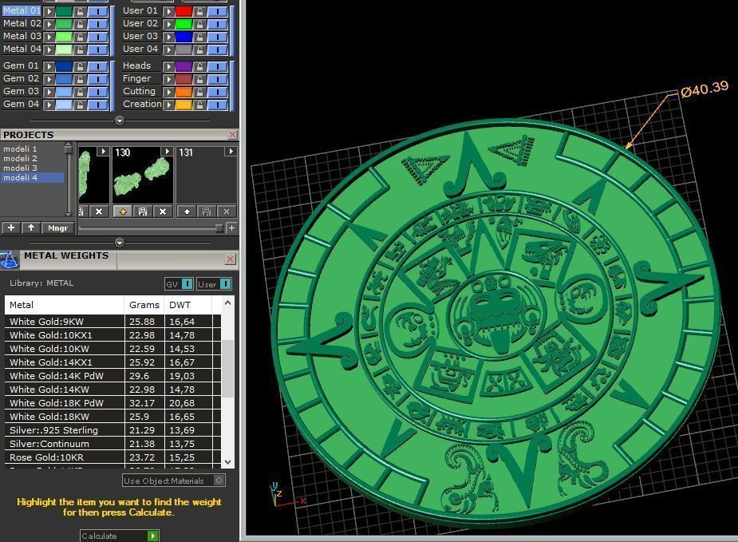Add a new project with plus button
Viewport: 738px width, 542px height.
tap(11, 228)
